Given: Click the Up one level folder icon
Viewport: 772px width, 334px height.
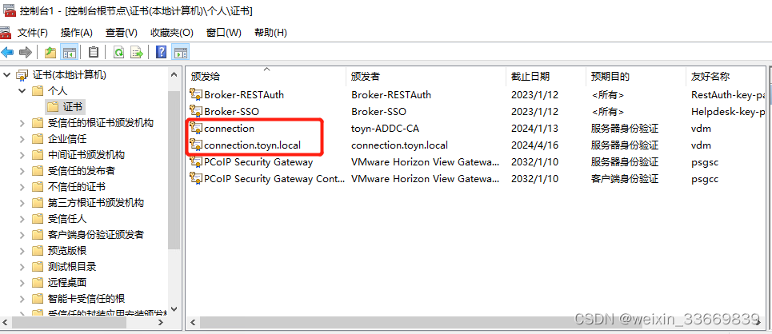Looking at the screenshot, I should click(50, 52).
